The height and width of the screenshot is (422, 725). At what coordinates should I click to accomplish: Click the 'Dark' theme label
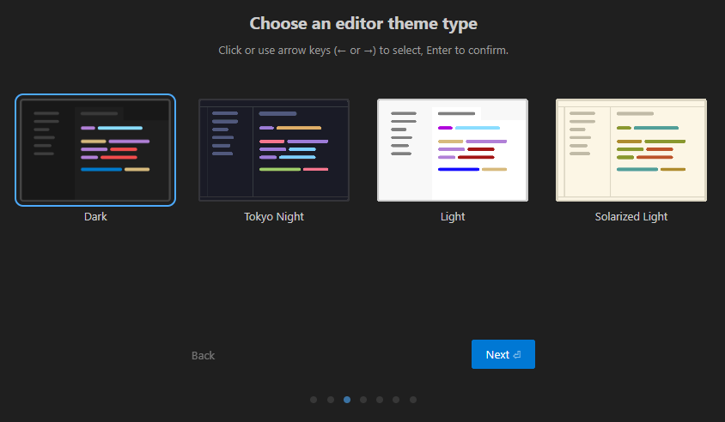click(95, 217)
